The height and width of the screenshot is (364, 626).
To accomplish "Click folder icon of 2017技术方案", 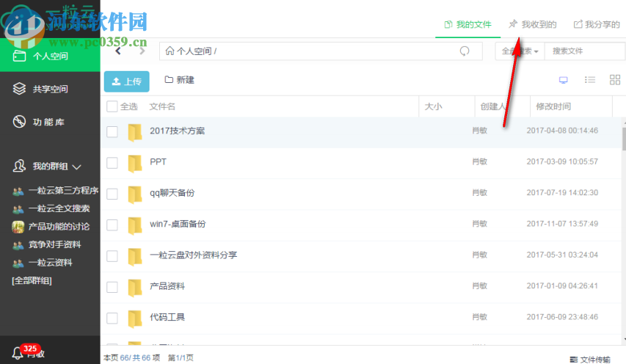I will point(135,133).
